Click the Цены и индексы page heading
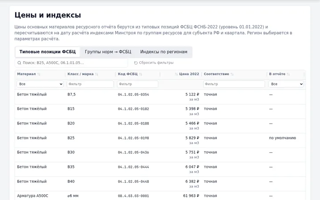Viewport: 320px width, 200px height. click(48, 15)
